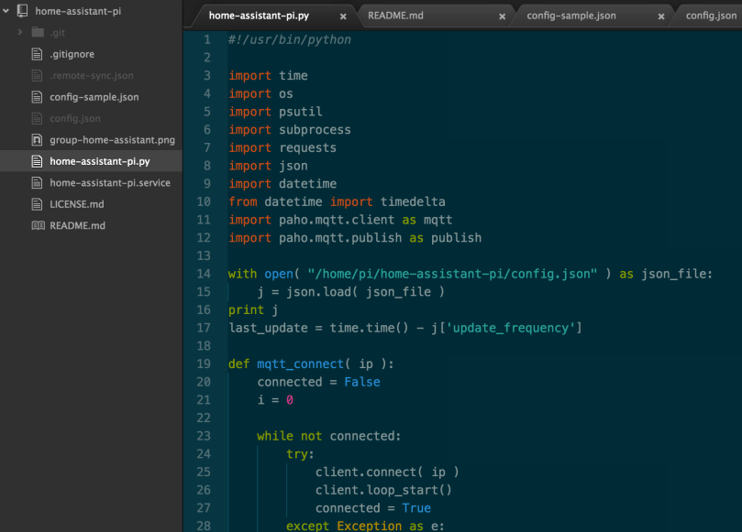Screen dimensions: 742x532
Task: Open the config.json tab
Action: [711, 16]
